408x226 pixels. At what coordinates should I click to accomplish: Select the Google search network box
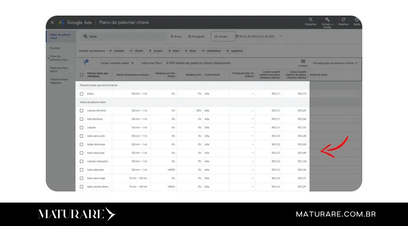pos(223,37)
